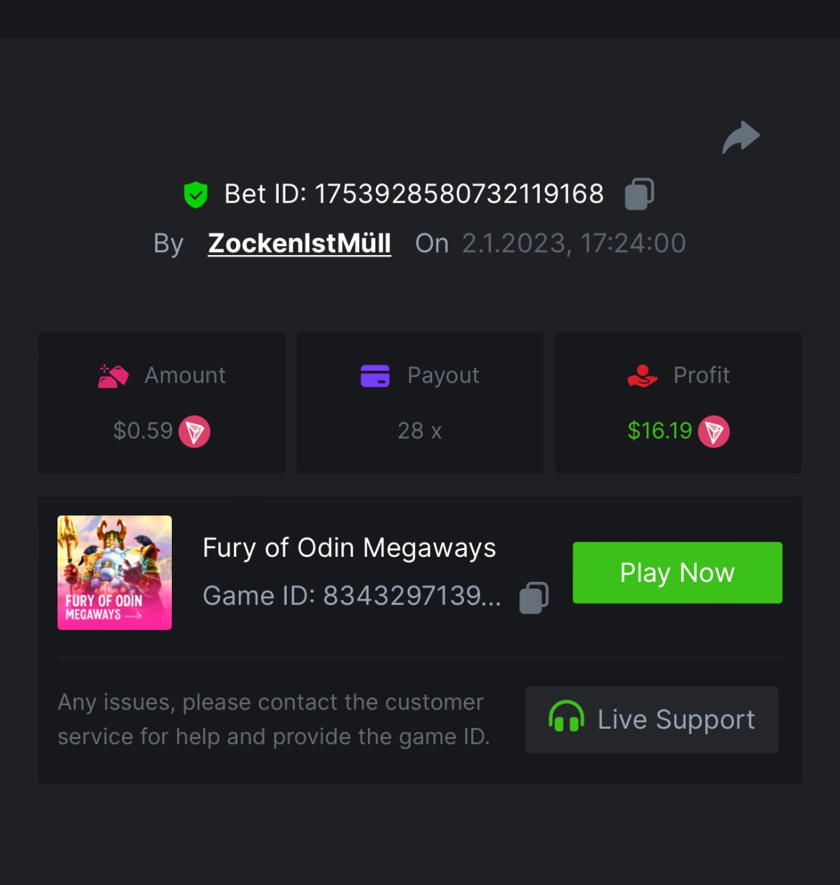Click the pink Amount icon

(114, 375)
